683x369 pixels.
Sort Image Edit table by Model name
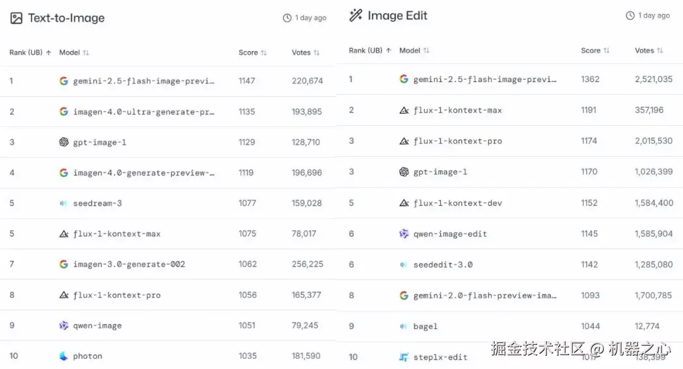pos(414,51)
